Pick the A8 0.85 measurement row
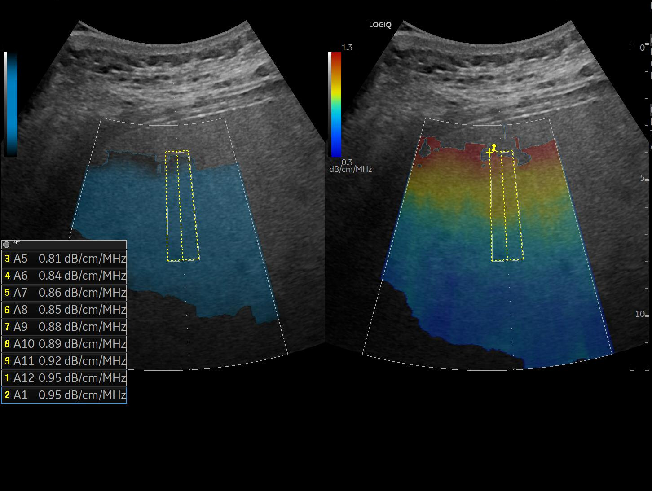 click(x=64, y=310)
